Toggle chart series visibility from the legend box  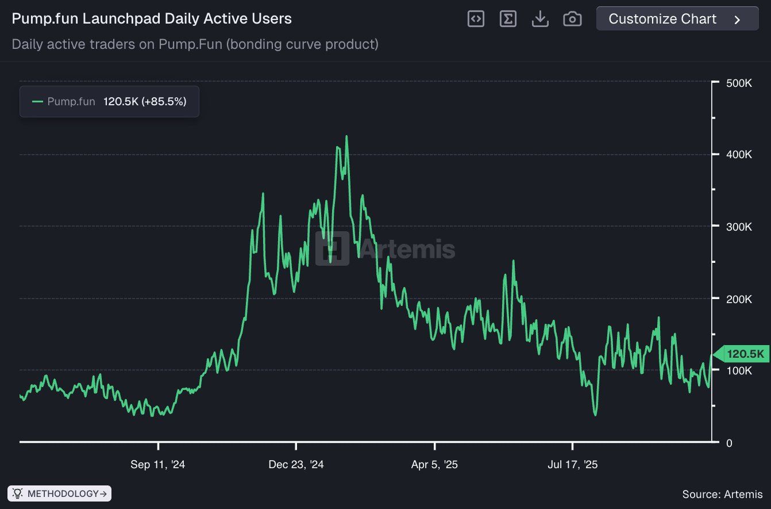pos(109,101)
